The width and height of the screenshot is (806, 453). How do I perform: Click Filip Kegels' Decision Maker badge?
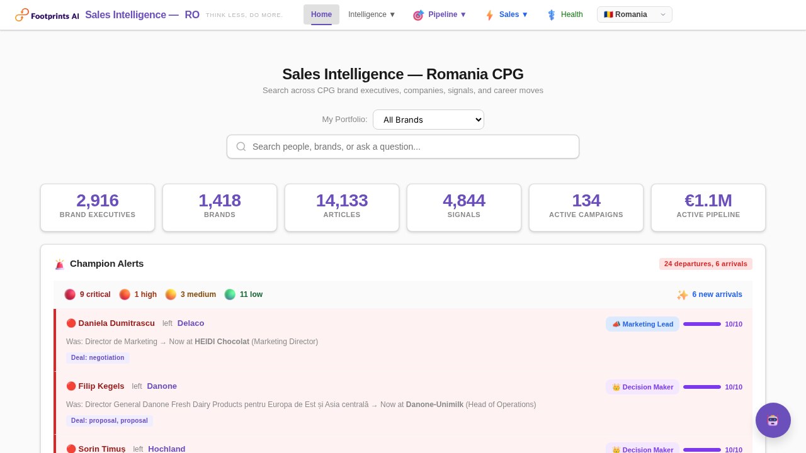pos(642,387)
